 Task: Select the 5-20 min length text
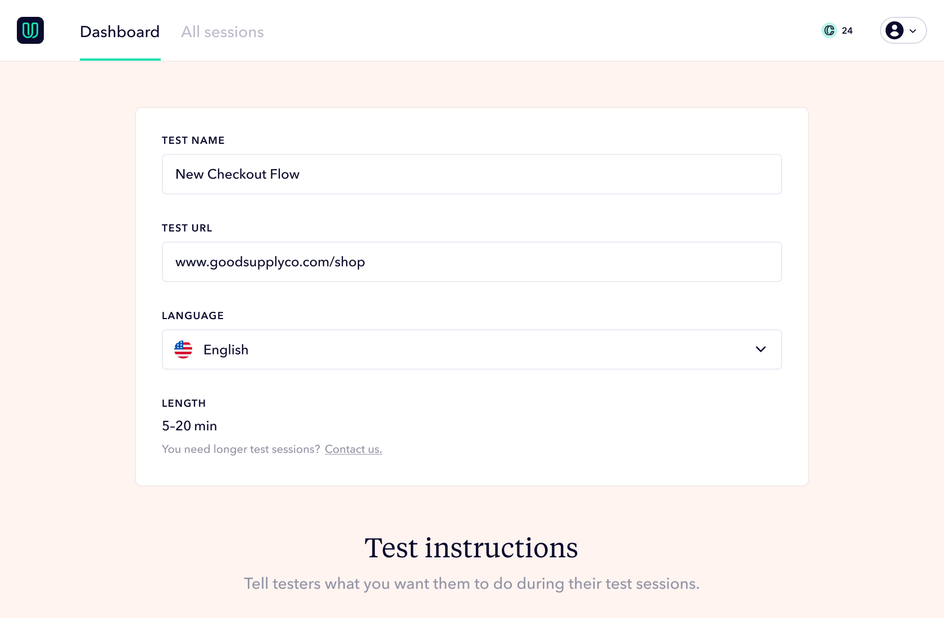(x=189, y=426)
